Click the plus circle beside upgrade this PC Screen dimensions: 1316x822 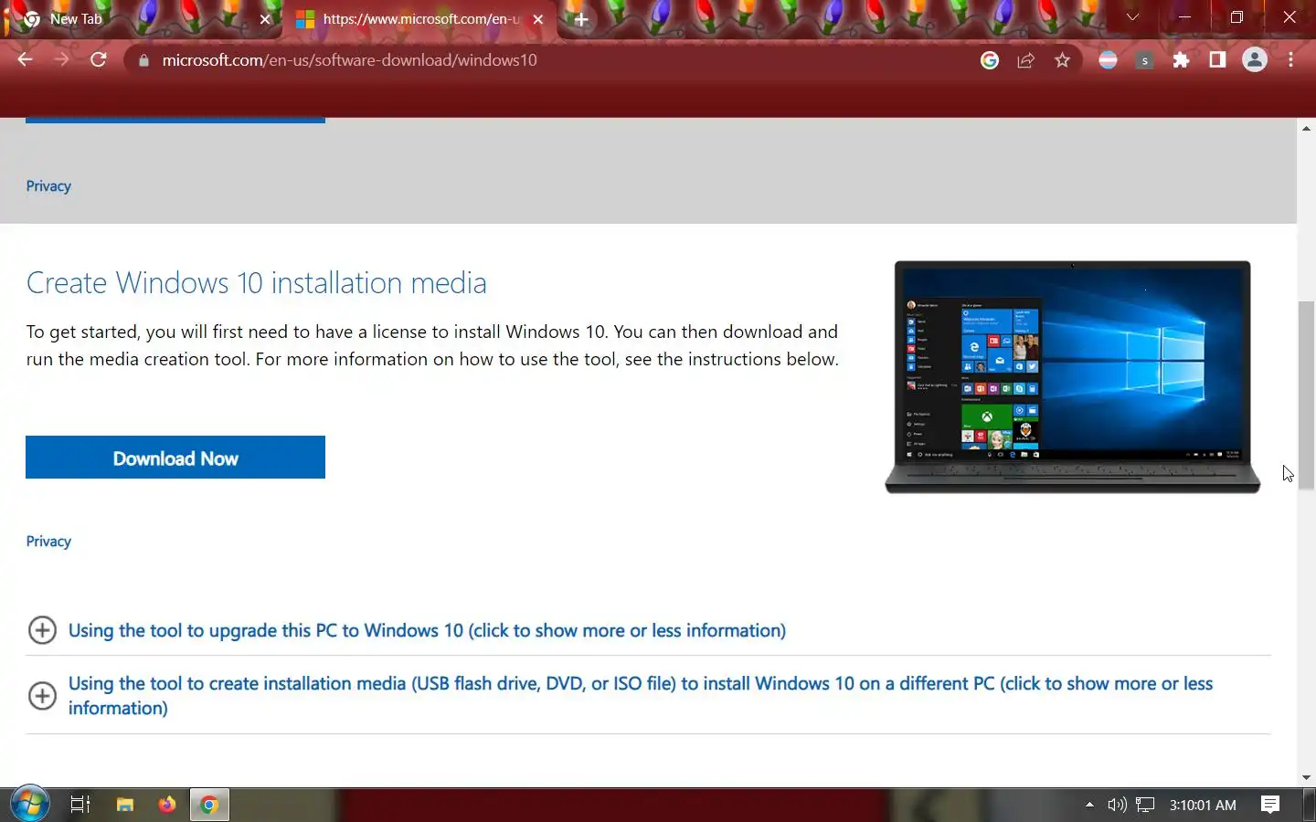42,630
